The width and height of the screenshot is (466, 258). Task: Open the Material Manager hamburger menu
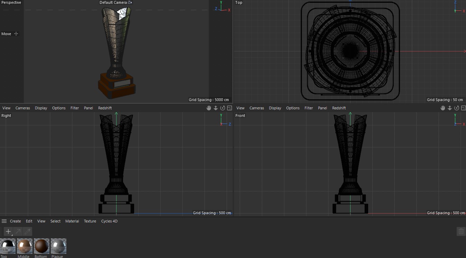coord(4,221)
